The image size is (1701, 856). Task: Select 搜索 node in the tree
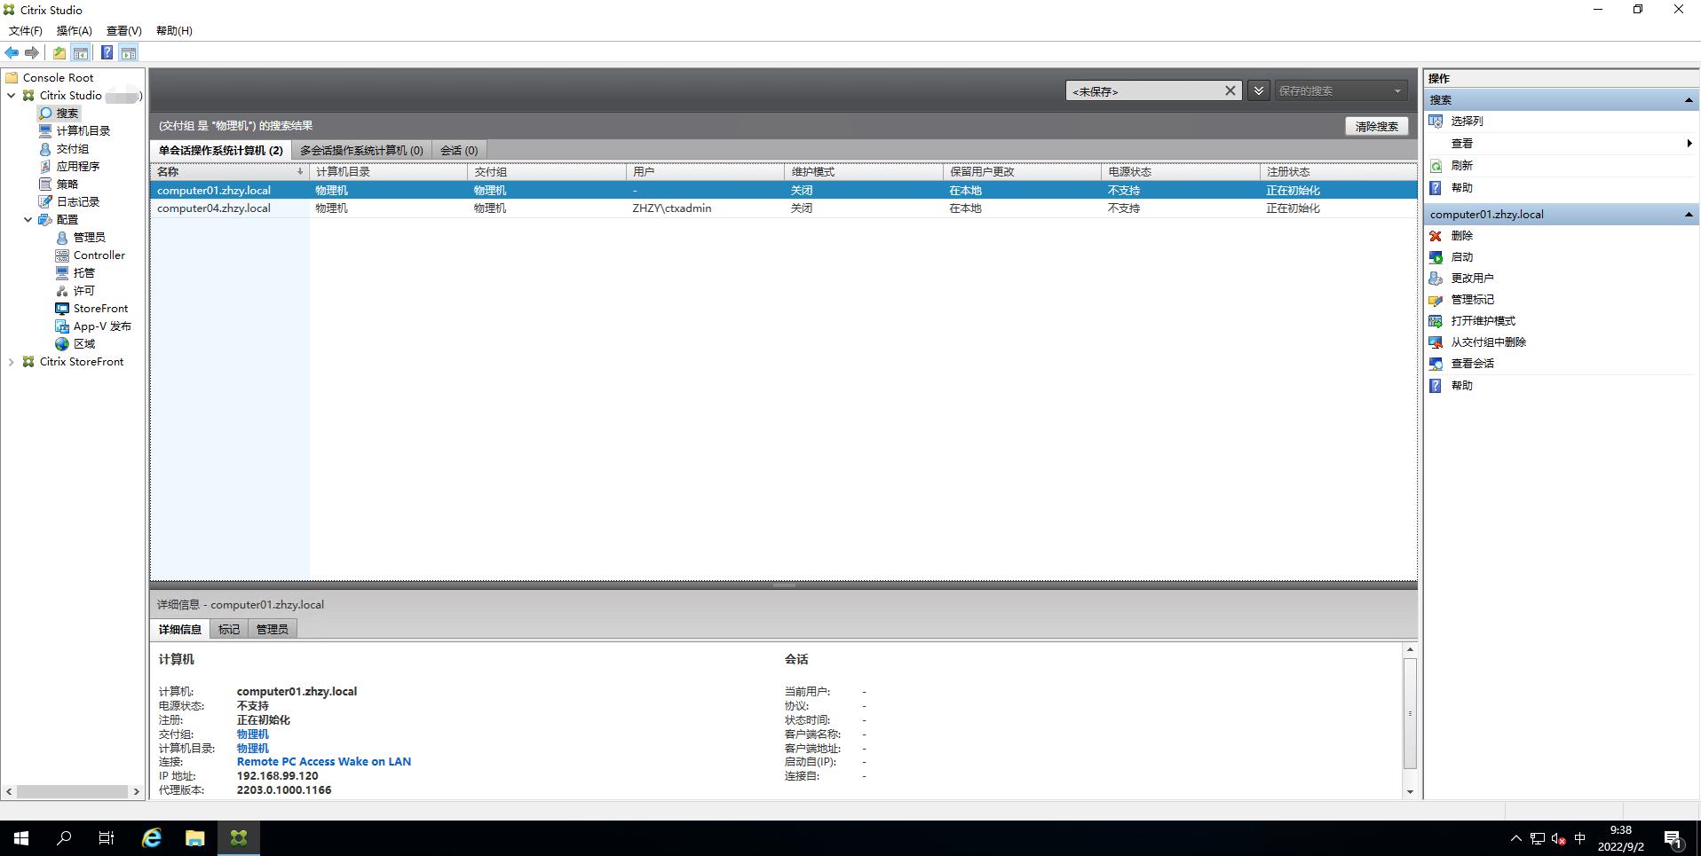67,113
